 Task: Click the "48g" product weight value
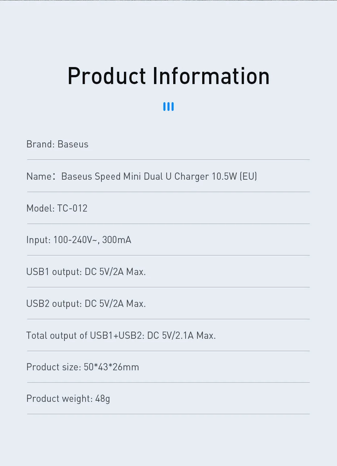(103, 399)
